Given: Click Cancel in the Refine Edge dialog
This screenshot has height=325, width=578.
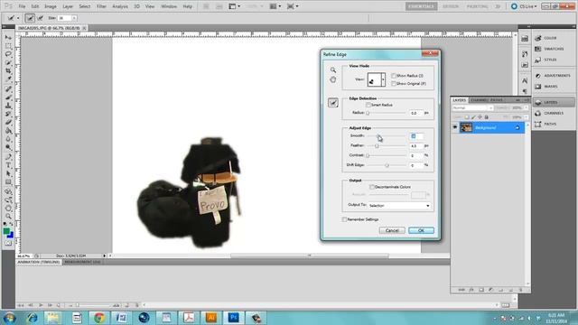Looking at the screenshot, I should coord(392,230).
